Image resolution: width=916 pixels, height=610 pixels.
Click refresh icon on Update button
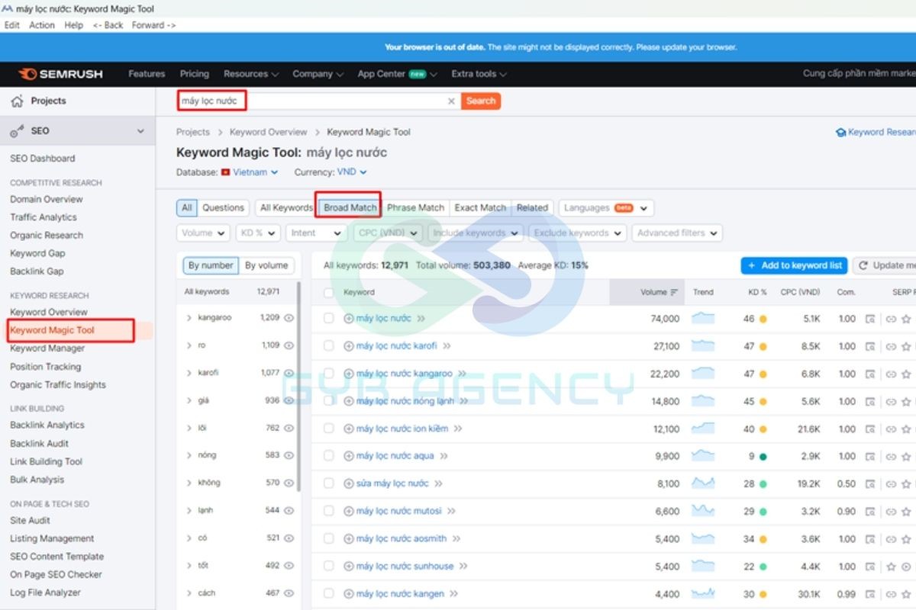click(864, 265)
